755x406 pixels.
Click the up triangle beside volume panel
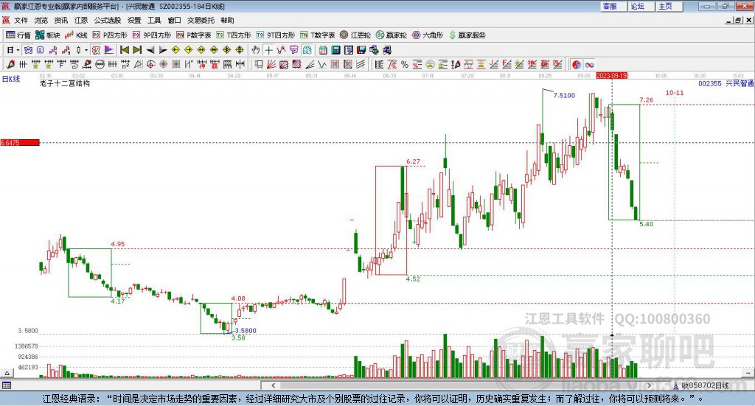click(x=7, y=373)
